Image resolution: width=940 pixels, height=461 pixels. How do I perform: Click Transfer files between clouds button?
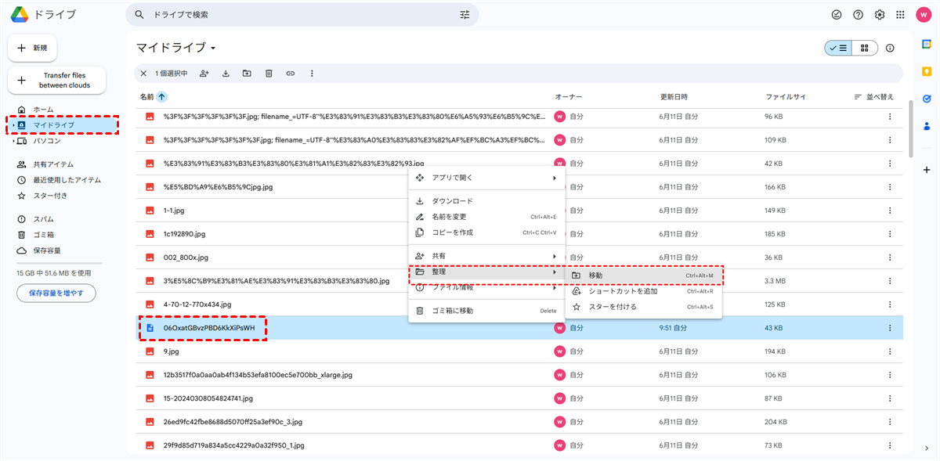pos(56,81)
